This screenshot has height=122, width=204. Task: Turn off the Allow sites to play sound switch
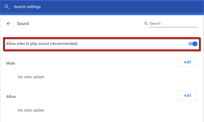click(x=193, y=44)
